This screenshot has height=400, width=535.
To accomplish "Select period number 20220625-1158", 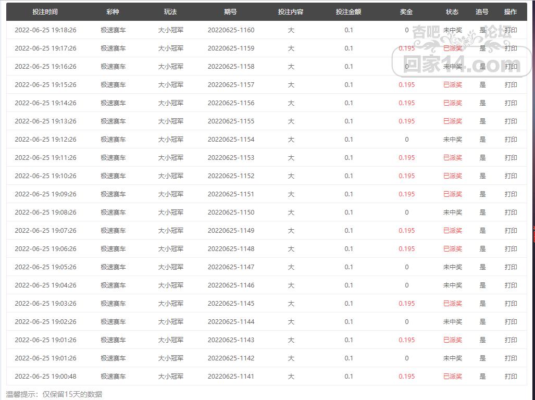I will [x=231, y=67].
